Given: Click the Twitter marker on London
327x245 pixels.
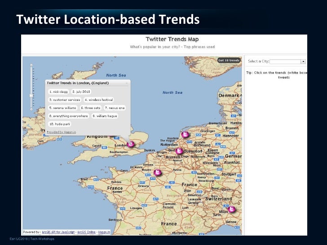Looking at the screenshot, I should 131,144.
